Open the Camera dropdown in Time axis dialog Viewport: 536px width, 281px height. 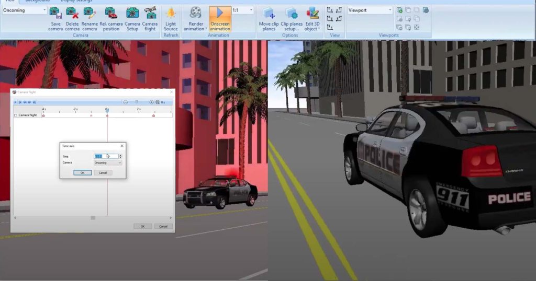[x=108, y=163]
